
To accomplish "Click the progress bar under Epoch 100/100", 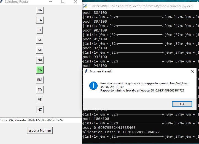I will click(140, 123).
